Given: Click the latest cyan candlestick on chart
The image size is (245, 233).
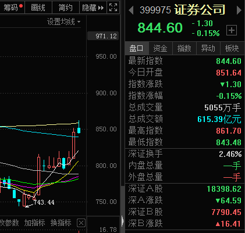Looking at the screenshot, I should pyautogui.click(x=79, y=127).
